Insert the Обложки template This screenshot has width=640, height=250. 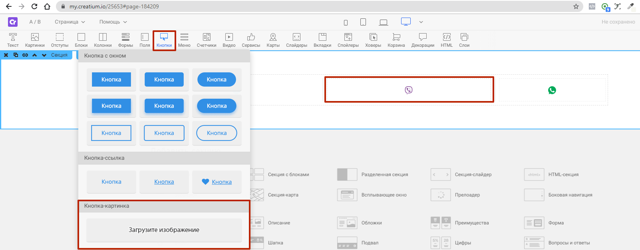[x=360, y=223]
